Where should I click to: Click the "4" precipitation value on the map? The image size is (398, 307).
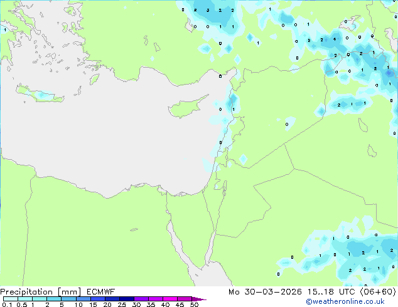tap(335, 39)
